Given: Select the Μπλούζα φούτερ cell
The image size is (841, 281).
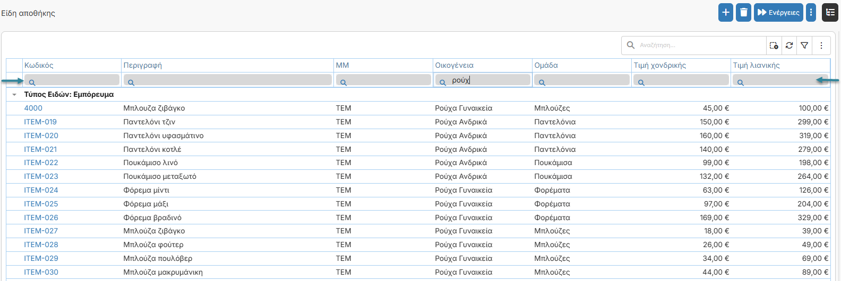Looking at the screenshot, I should click(x=228, y=244).
